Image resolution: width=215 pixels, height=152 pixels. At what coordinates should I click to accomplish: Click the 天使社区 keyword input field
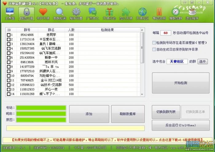point(177,61)
